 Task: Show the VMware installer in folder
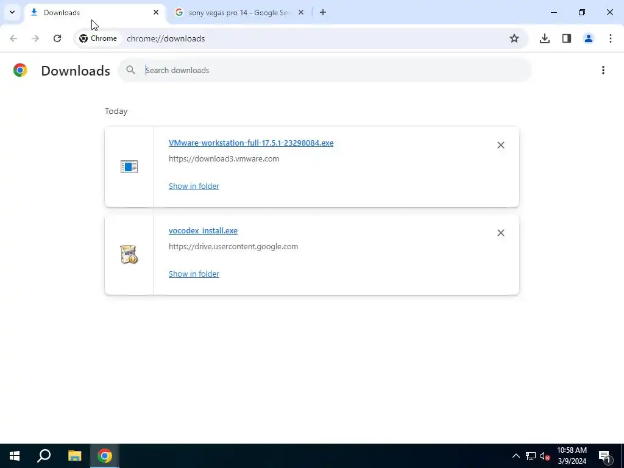click(x=194, y=186)
